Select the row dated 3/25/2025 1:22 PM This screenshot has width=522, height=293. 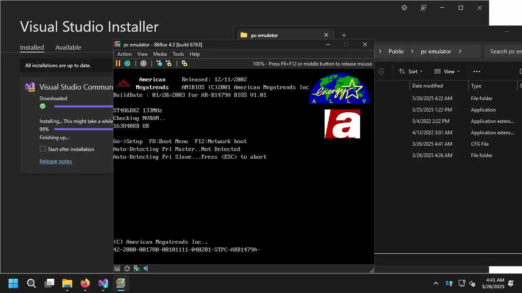pyautogui.click(x=448, y=110)
